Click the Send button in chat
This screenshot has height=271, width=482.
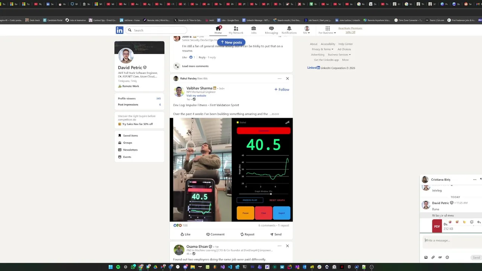coord(476,257)
